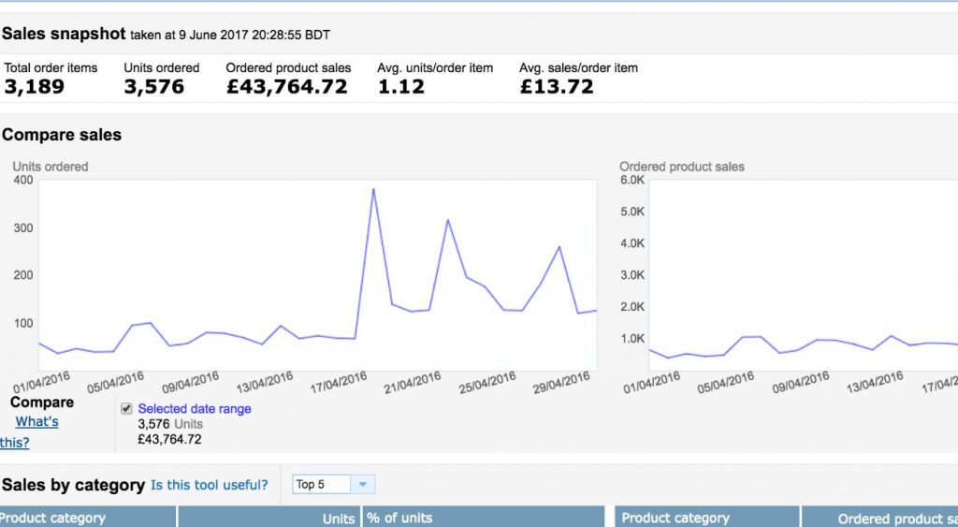This screenshot has height=527, width=958.
Task: Click the 21/04/2016 label on Units ordered chart
Action: point(413,383)
